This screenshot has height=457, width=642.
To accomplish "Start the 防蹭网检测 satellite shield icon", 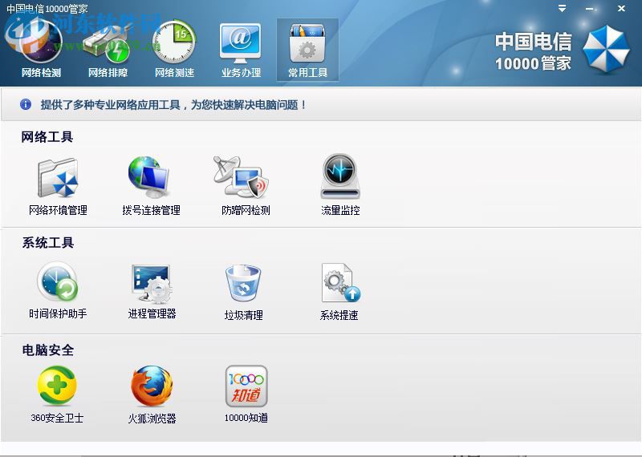I will 241,176.
